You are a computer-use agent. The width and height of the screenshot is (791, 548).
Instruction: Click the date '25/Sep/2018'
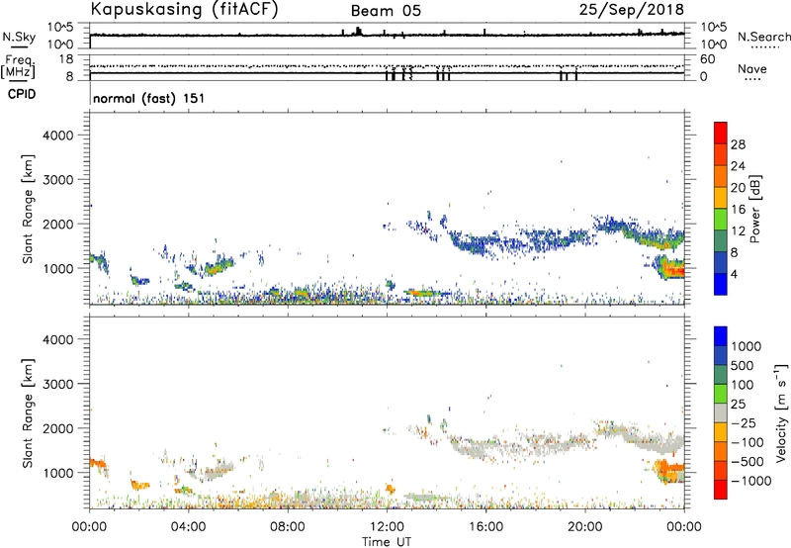click(x=632, y=9)
